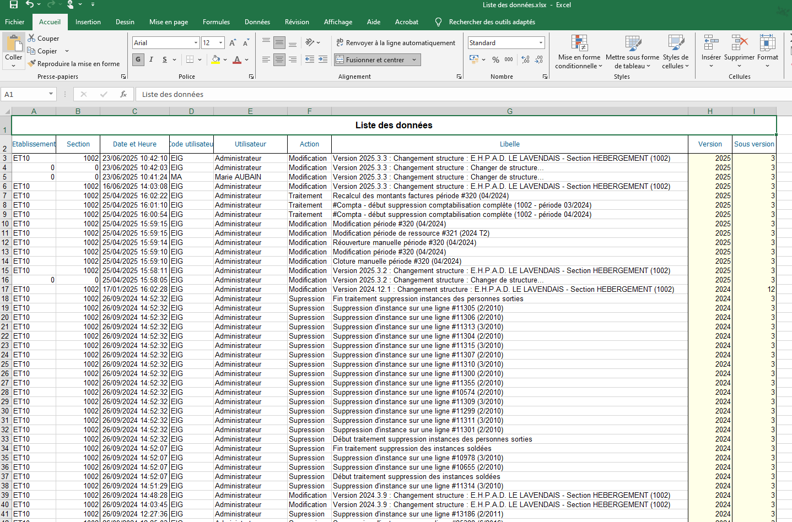Click the Name Box showing A1
The image size is (792, 522).
pos(28,94)
